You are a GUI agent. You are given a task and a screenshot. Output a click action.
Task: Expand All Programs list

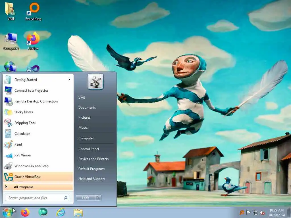pos(38,187)
